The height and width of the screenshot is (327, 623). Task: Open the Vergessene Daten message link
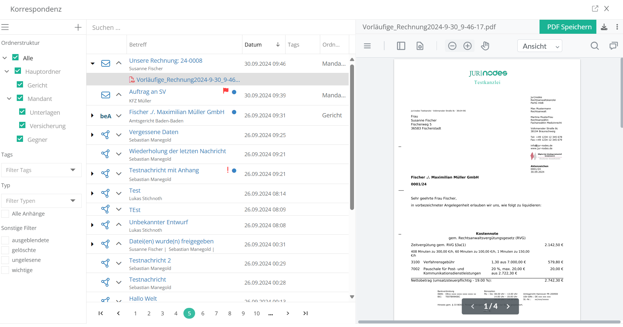pos(154,132)
